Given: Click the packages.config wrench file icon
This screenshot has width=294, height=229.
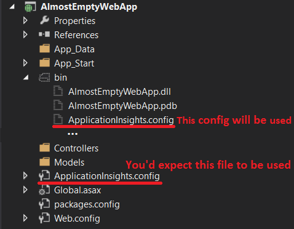Looking at the screenshot, I should (44, 204).
